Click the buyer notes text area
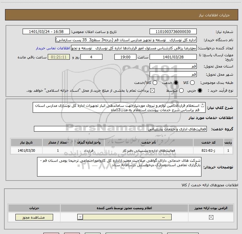Image resolution: width=242 pixels, height=234 pixels. pyautogui.click(x=119, y=167)
